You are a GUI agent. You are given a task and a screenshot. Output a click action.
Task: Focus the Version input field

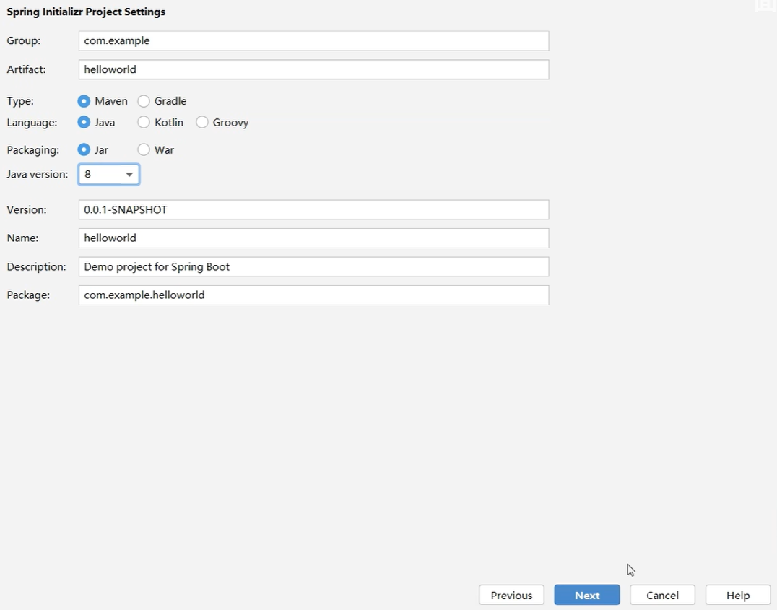click(313, 209)
